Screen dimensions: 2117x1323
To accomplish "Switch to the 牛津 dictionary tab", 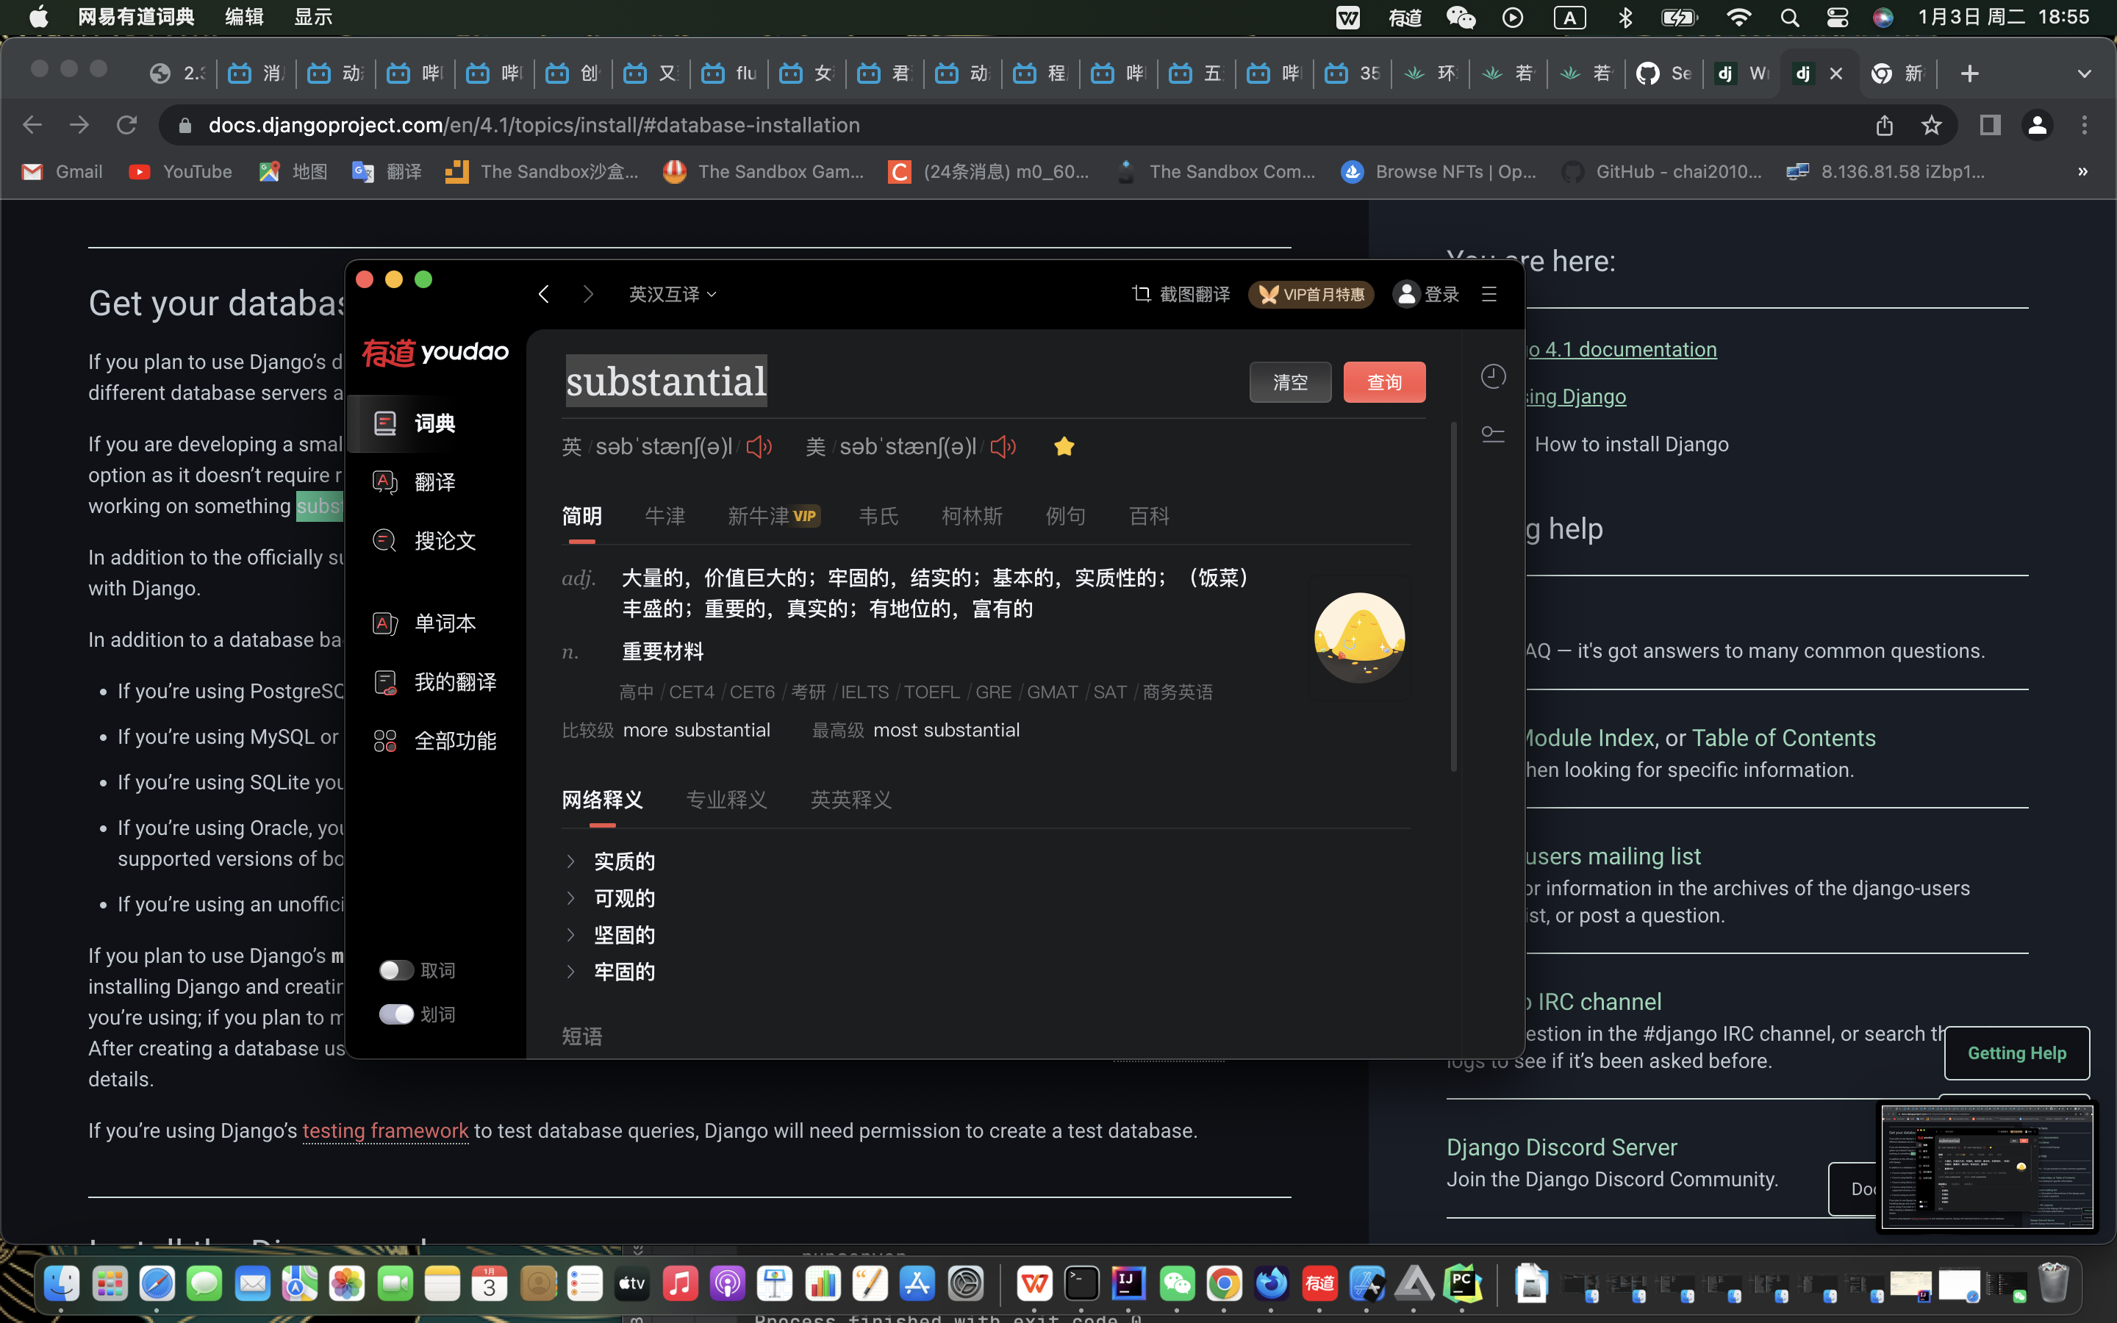I will pyautogui.click(x=664, y=516).
